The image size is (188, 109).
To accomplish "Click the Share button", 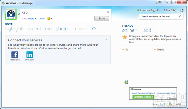I will (102, 18).
